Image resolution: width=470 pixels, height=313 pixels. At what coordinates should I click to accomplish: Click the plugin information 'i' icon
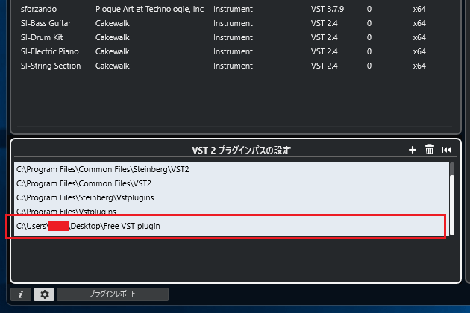(x=21, y=294)
